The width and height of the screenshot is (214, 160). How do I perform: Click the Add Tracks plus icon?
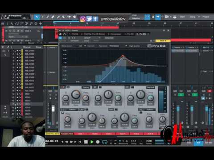tap(41, 24)
